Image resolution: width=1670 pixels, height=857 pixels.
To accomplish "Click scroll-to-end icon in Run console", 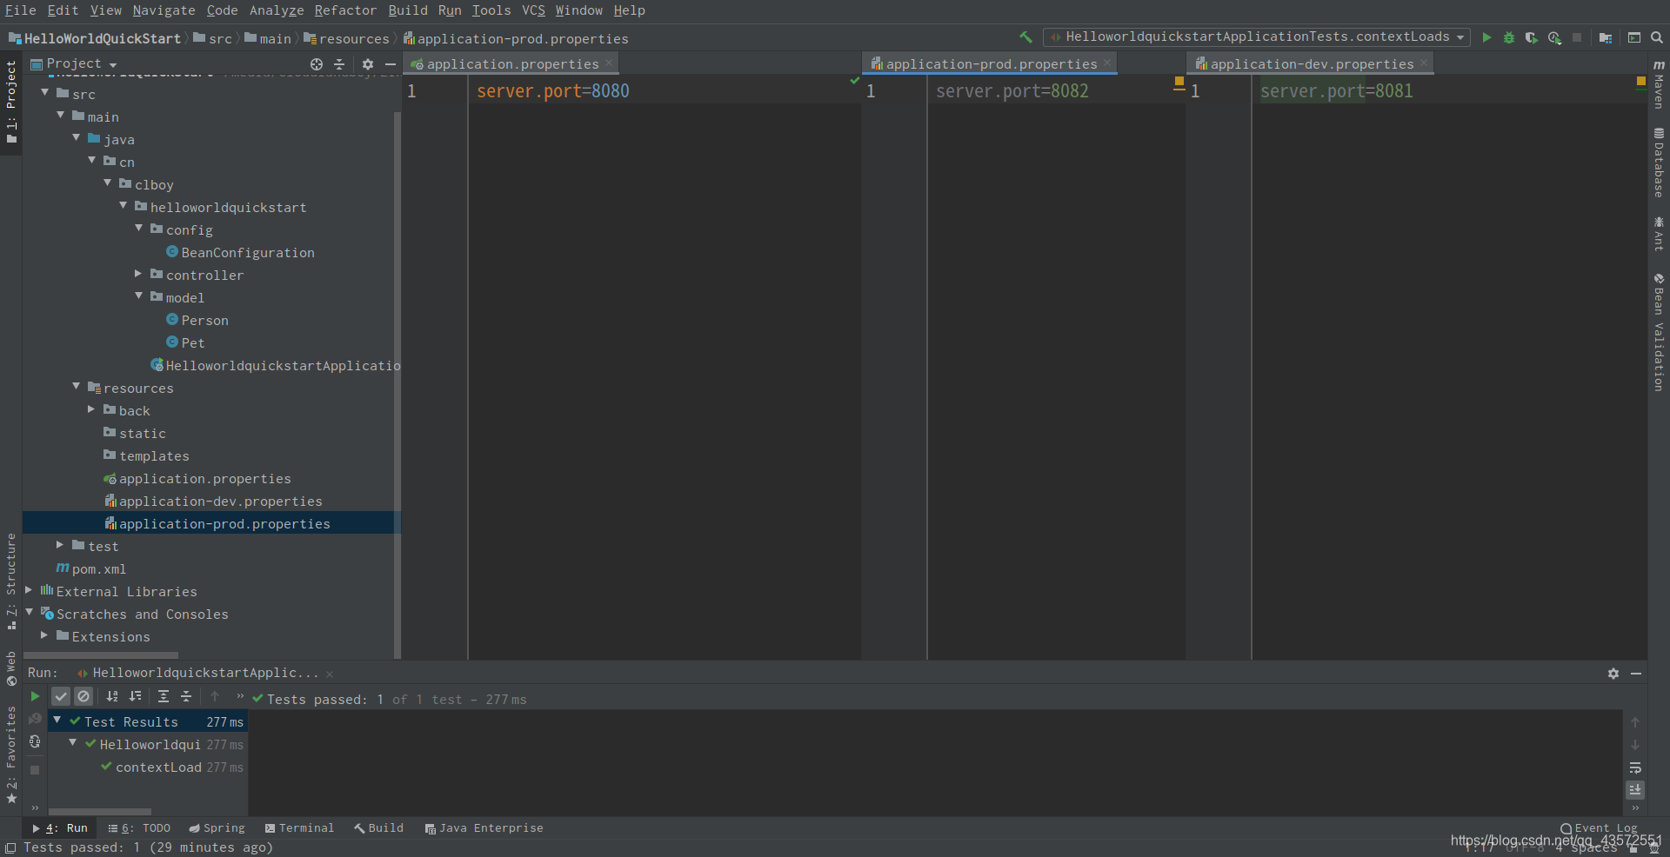I will (x=1635, y=790).
